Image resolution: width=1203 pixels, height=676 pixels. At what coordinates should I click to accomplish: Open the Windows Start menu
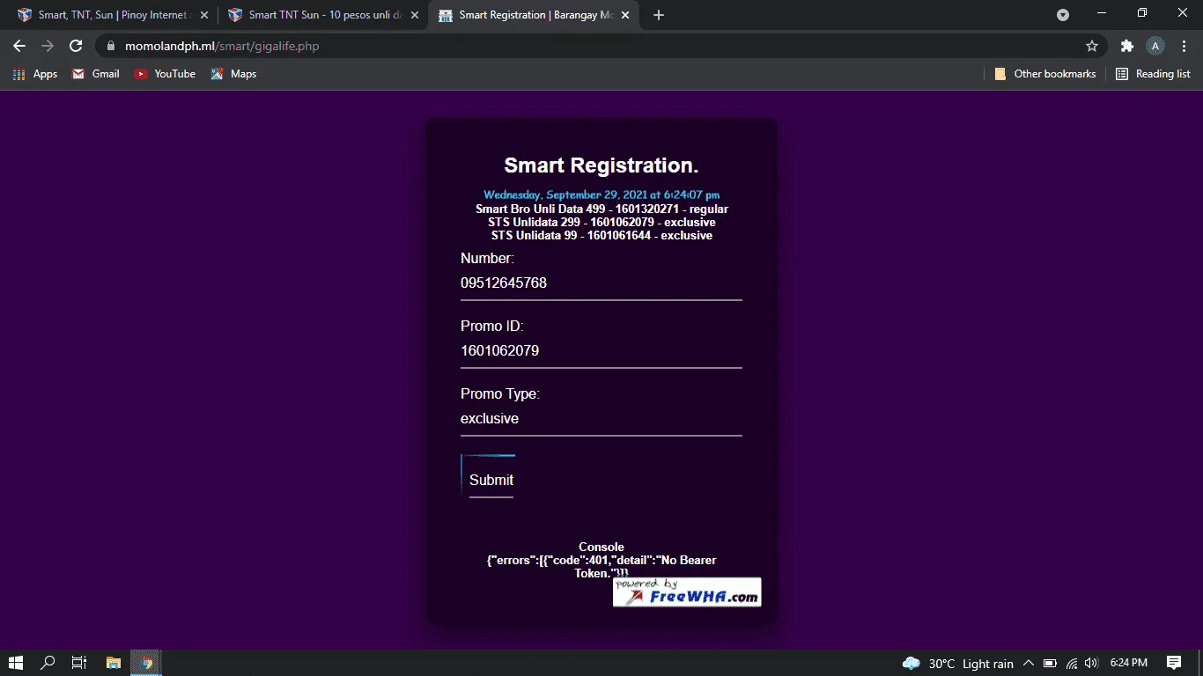tap(16, 663)
